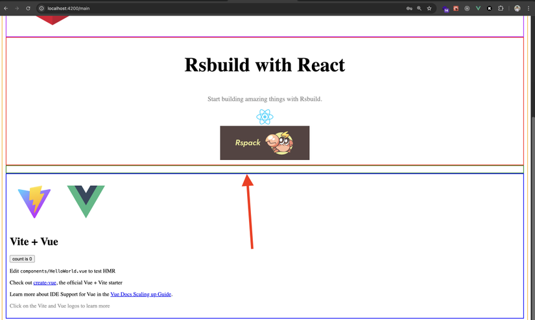Click the Vite lightning logo
535x320 pixels.
click(x=34, y=201)
